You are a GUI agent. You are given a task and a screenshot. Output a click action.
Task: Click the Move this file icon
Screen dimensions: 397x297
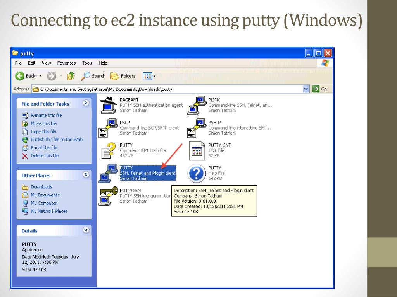pos(25,123)
